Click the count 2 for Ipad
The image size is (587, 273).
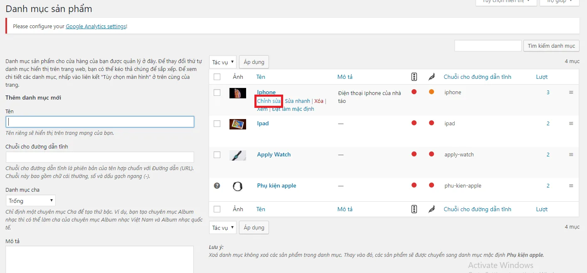click(548, 124)
